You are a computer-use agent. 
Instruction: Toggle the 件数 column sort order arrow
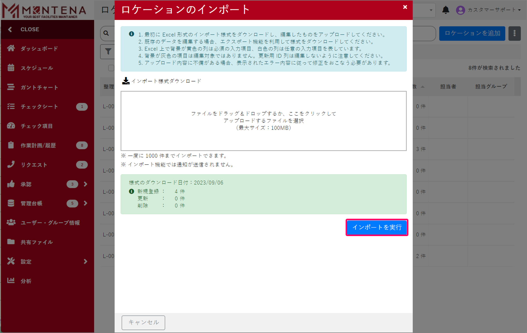pos(422,87)
